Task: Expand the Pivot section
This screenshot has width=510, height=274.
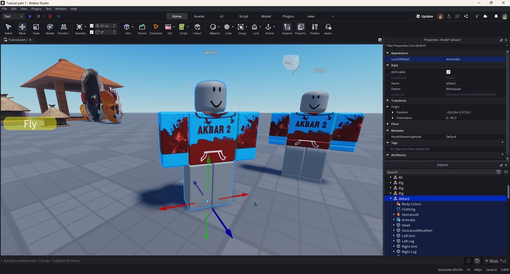Action: coord(388,124)
